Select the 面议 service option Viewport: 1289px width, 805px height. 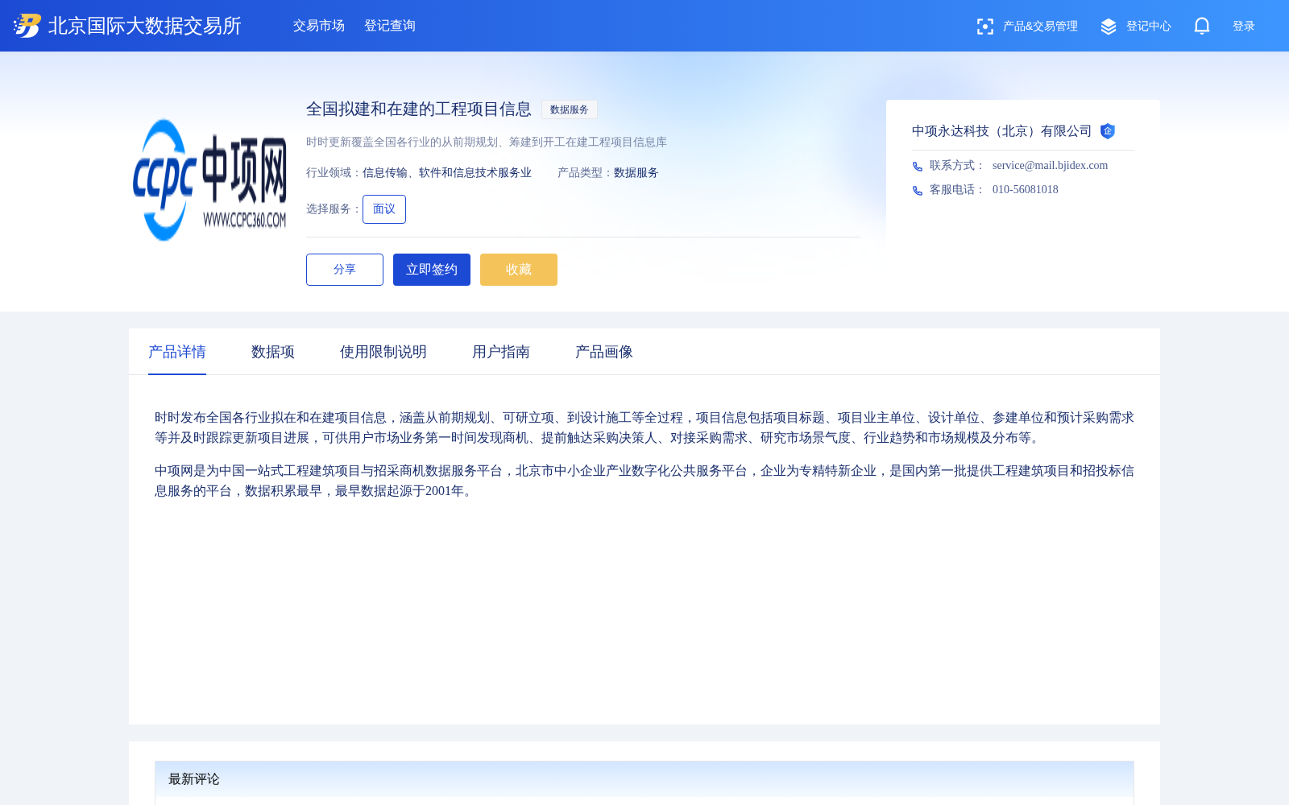pyautogui.click(x=384, y=209)
